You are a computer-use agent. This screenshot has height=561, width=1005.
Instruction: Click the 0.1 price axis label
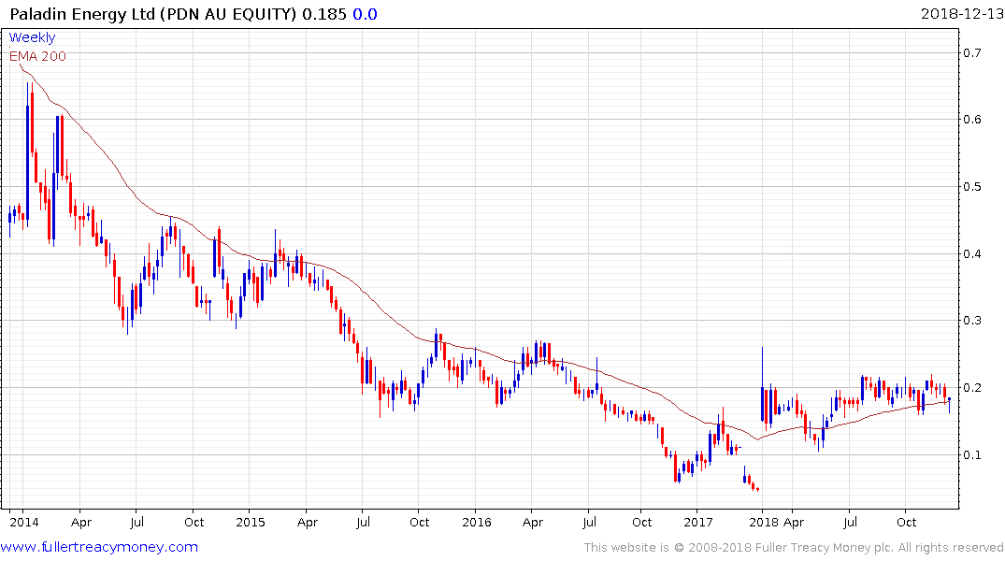pyautogui.click(x=972, y=455)
